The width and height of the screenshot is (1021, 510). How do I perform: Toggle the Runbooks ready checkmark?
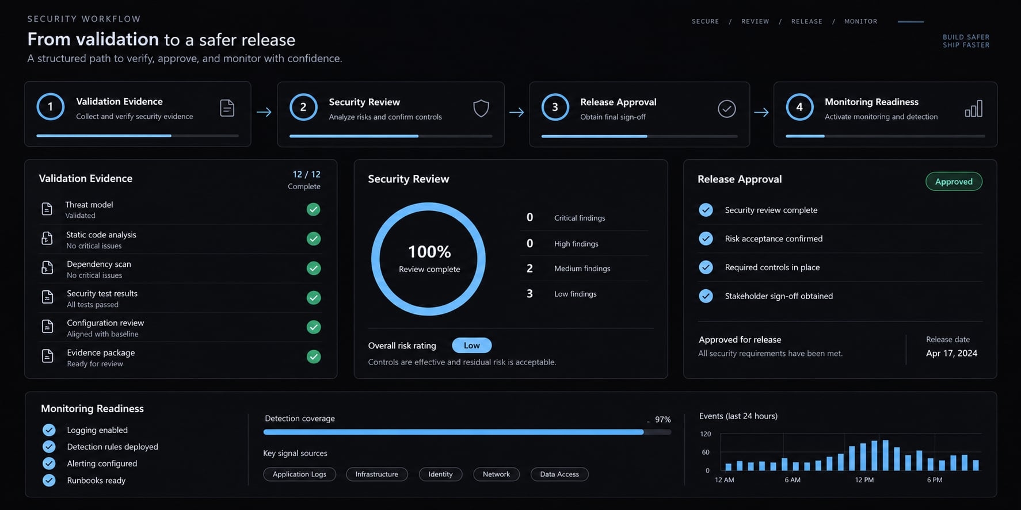[x=49, y=480]
